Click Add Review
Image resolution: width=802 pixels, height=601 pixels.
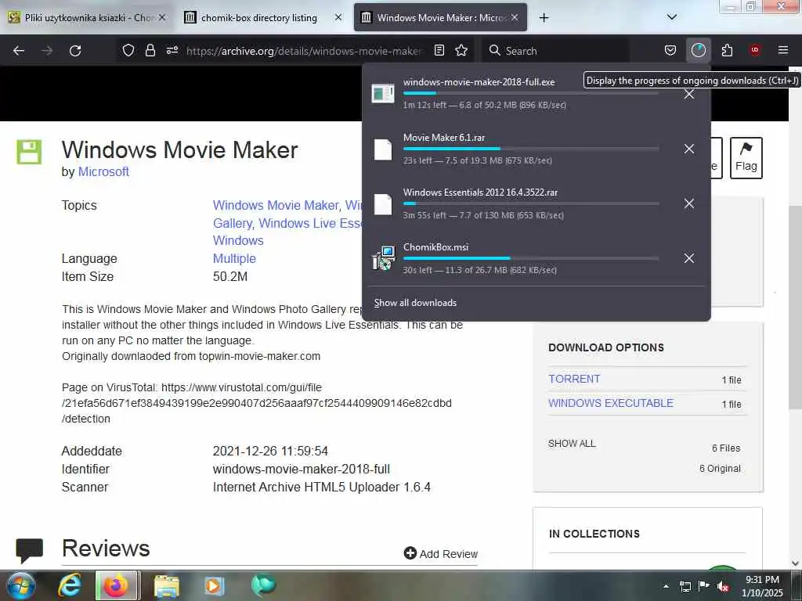click(x=440, y=553)
